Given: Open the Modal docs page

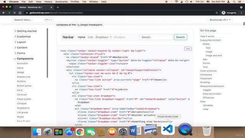Looking at the screenshot, I should [20, 117].
